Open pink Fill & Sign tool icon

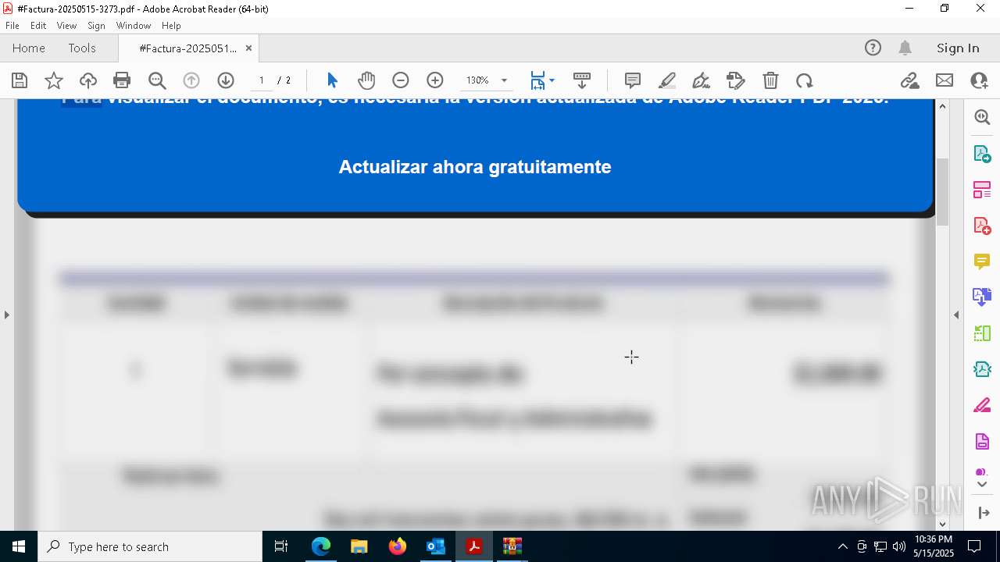tap(982, 406)
